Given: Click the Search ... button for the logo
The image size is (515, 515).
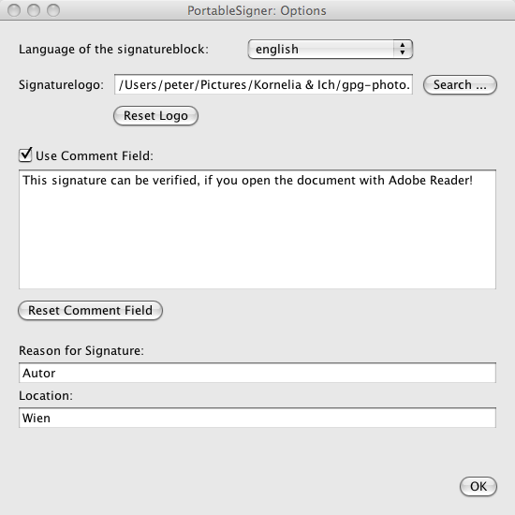Looking at the screenshot, I should click(460, 84).
